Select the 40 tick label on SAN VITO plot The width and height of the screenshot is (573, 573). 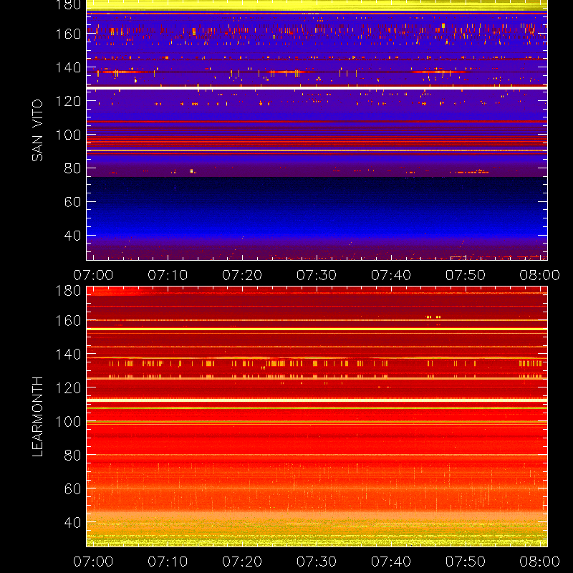coord(72,236)
